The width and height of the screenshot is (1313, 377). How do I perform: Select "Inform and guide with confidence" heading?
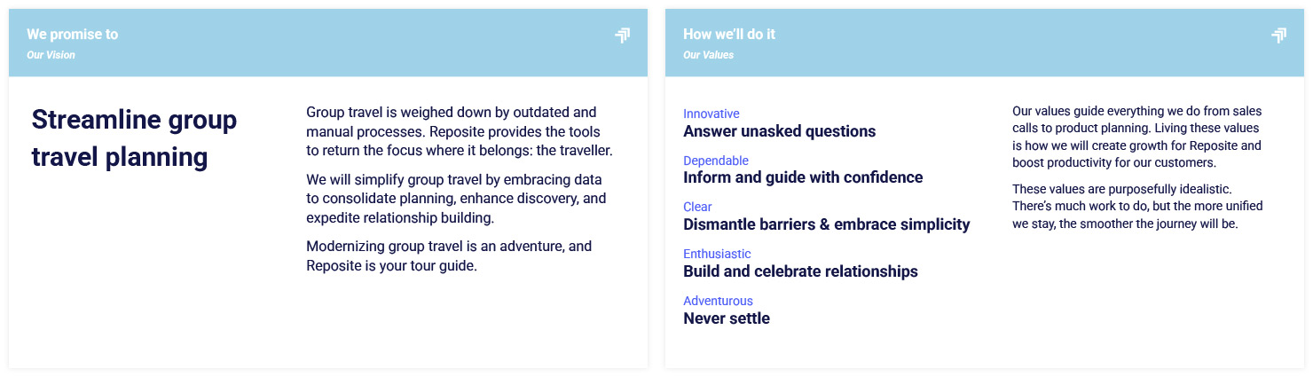(x=803, y=177)
